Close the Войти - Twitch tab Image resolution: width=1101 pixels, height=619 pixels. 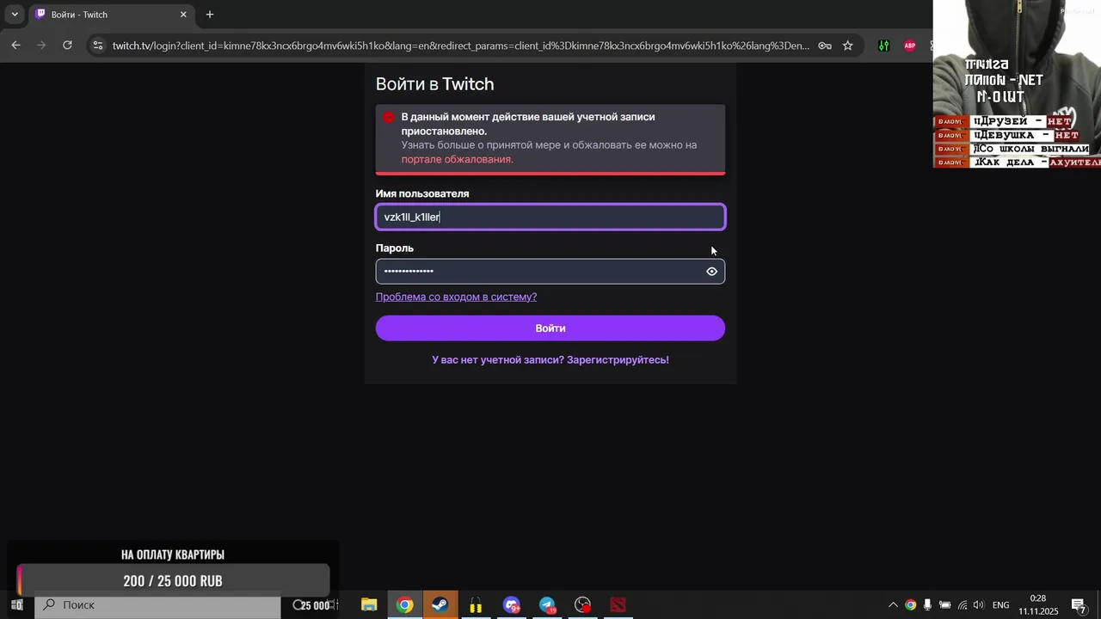183,15
